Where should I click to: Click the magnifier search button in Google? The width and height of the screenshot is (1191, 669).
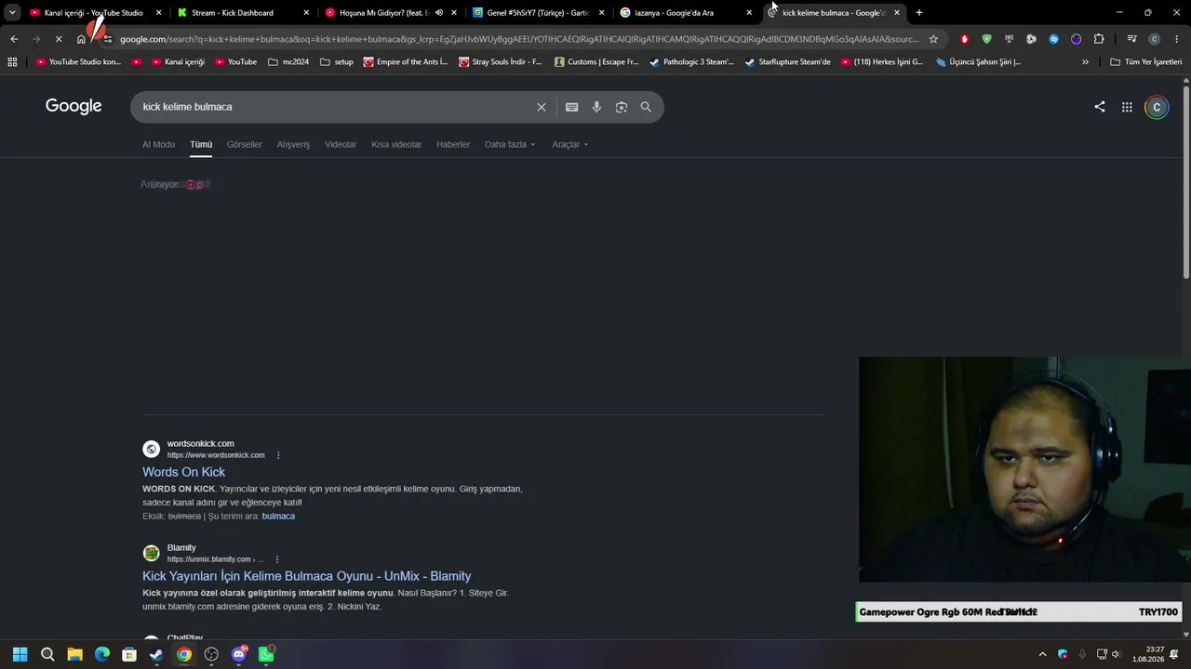(x=646, y=107)
